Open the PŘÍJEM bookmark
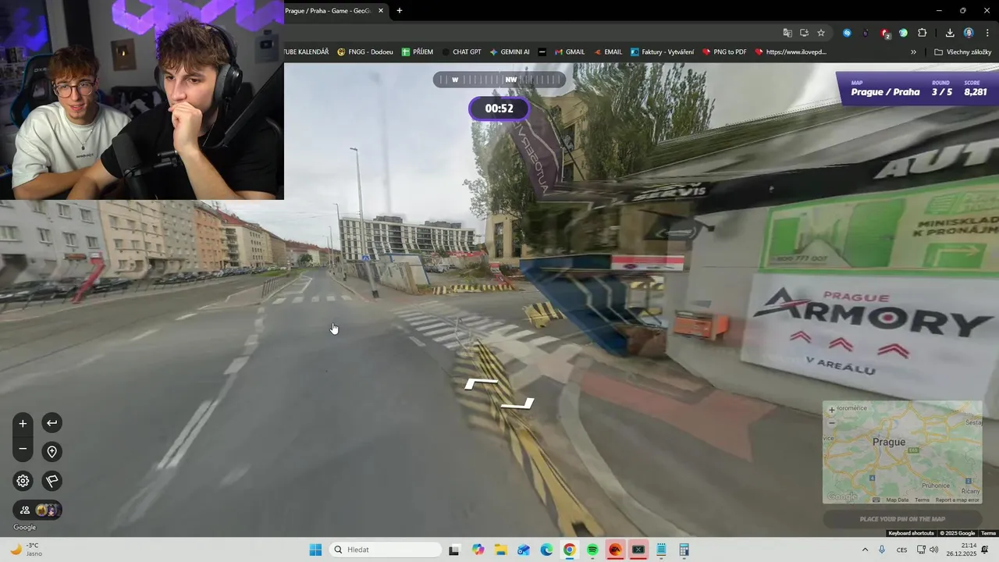 tap(418, 52)
